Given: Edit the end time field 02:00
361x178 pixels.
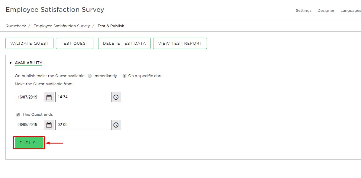Looking at the screenshot, I should [83, 125].
